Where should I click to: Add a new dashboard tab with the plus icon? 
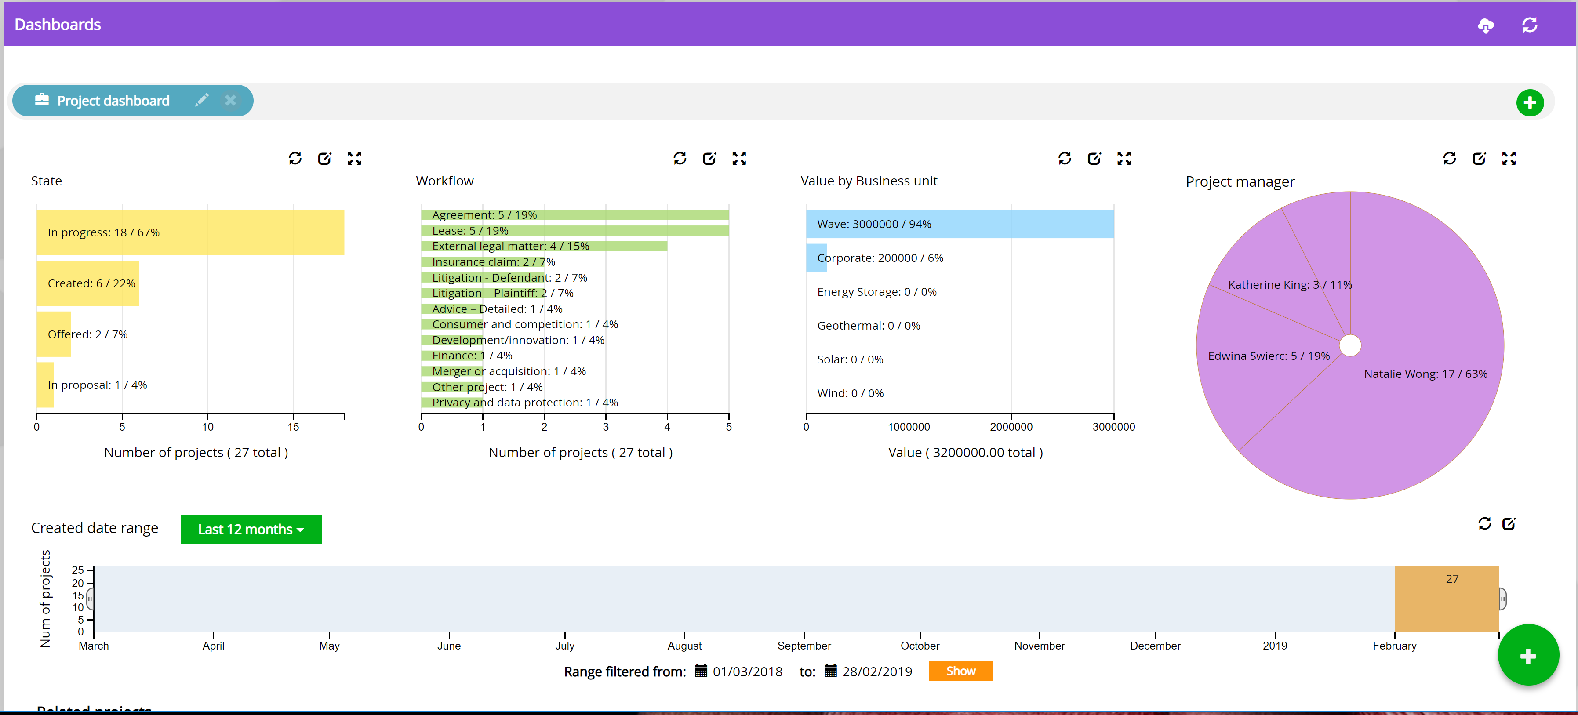tap(1529, 102)
